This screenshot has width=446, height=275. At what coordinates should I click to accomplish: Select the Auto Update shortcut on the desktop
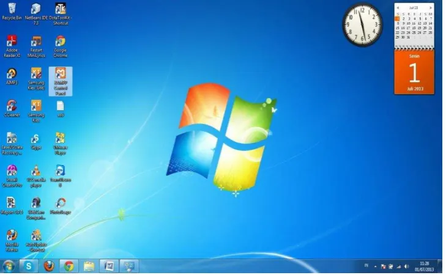coord(36,241)
